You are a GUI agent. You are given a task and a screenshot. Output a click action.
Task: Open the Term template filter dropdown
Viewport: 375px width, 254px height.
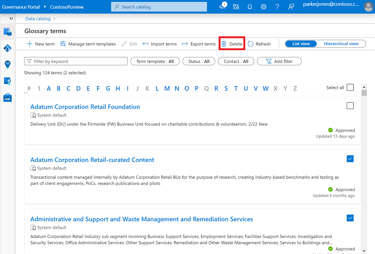(155, 61)
